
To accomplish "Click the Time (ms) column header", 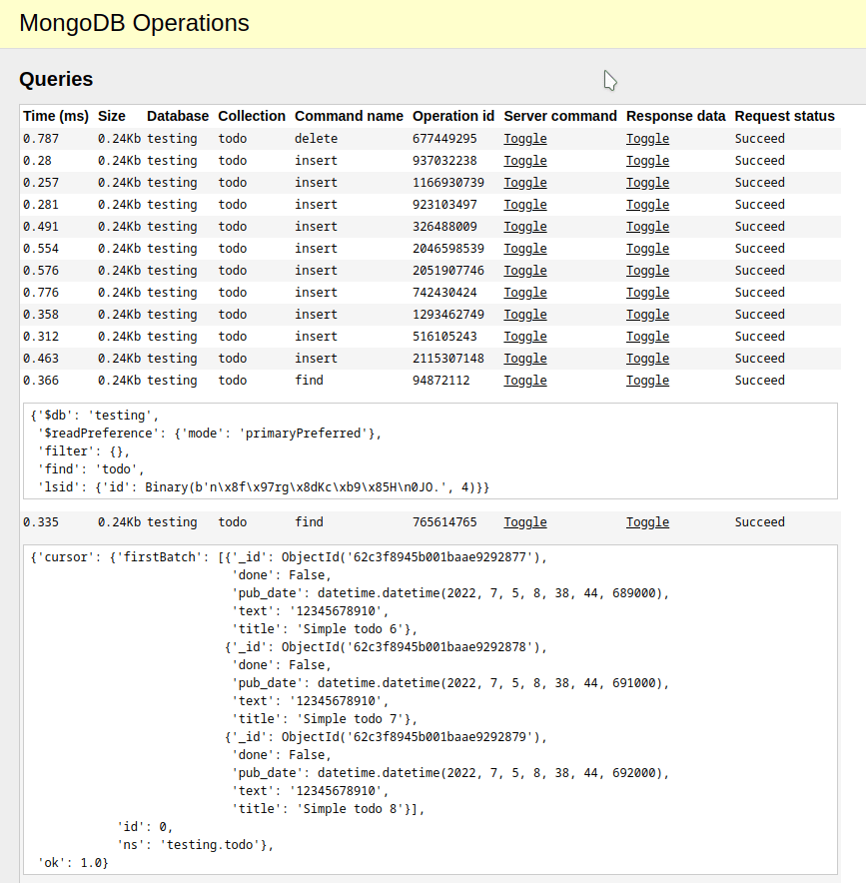I will (x=55, y=116).
